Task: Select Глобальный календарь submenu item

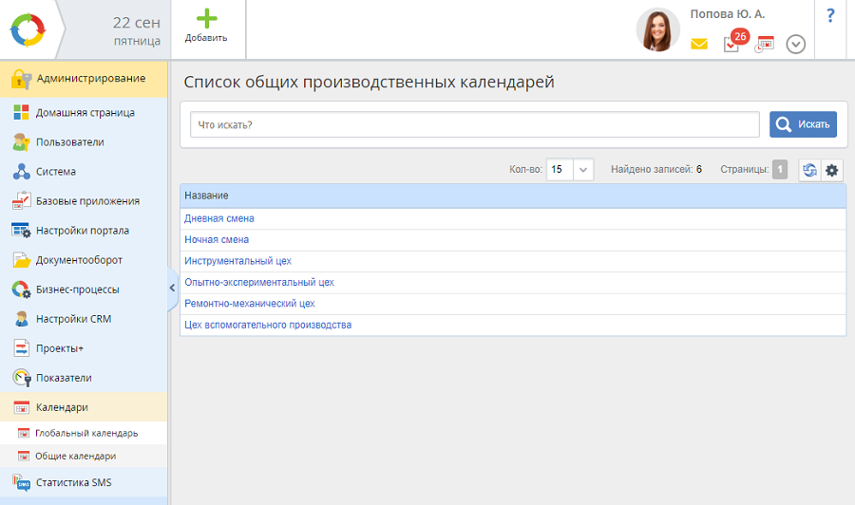Action: (86, 433)
